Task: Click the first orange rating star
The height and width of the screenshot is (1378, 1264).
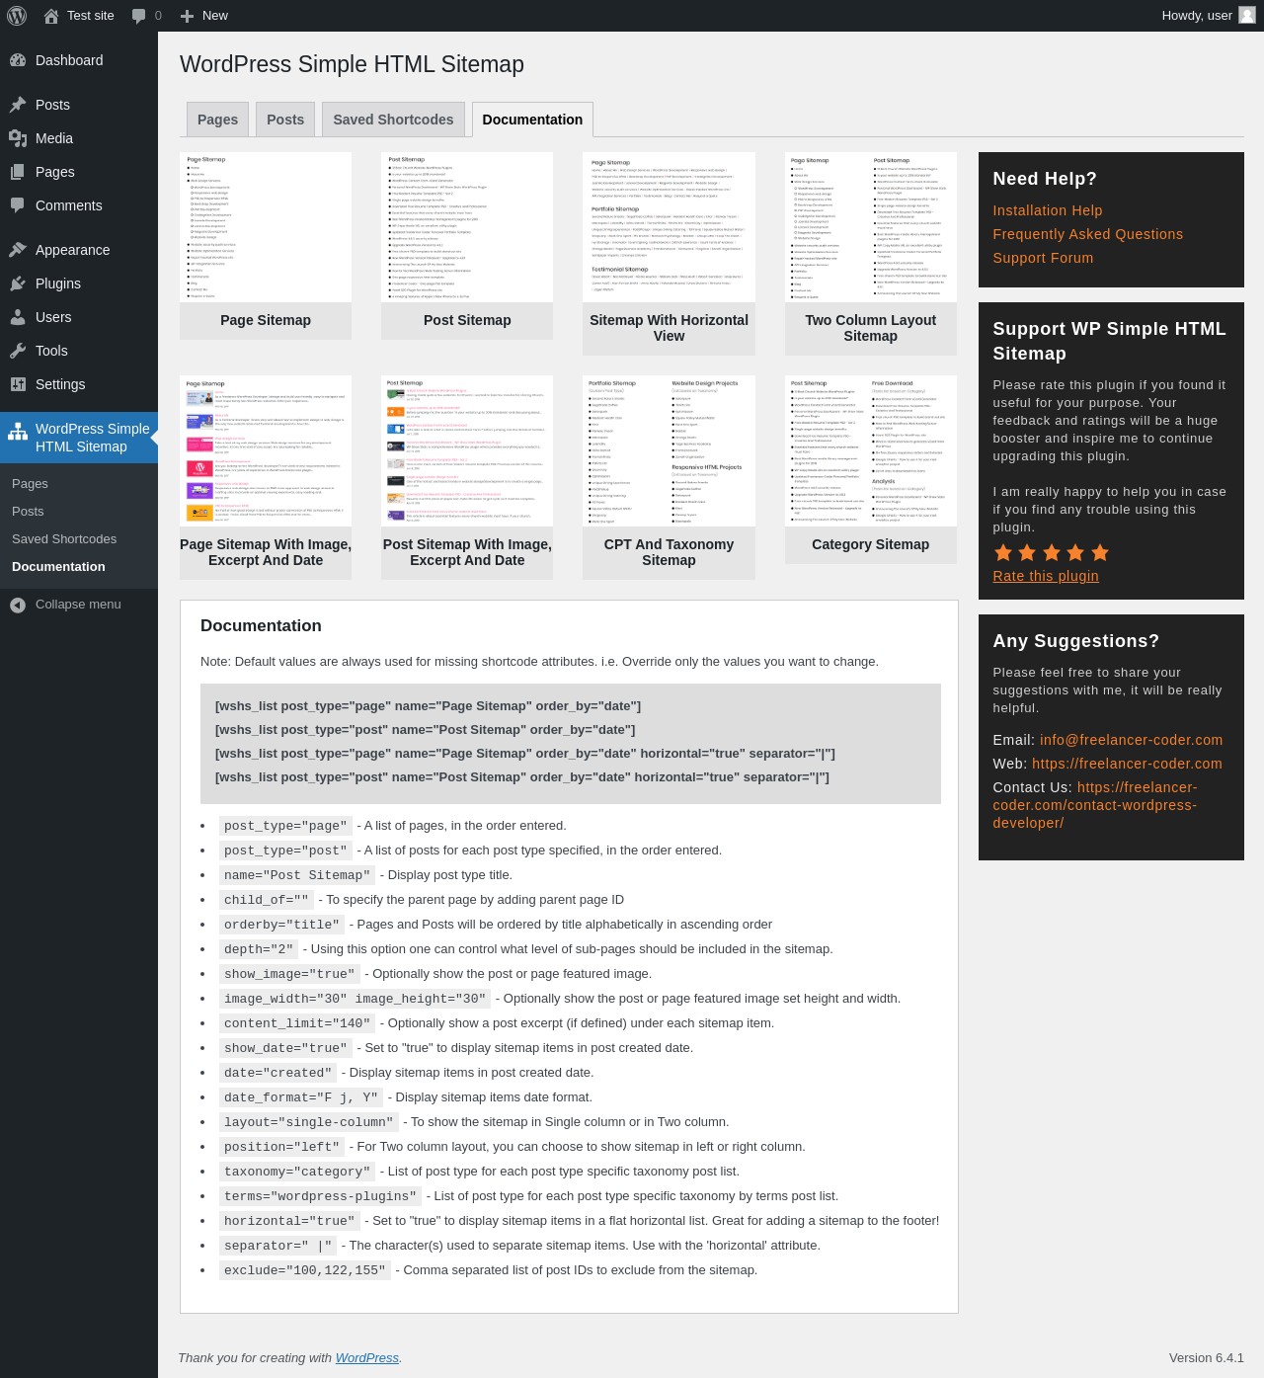Action: (1003, 552)
